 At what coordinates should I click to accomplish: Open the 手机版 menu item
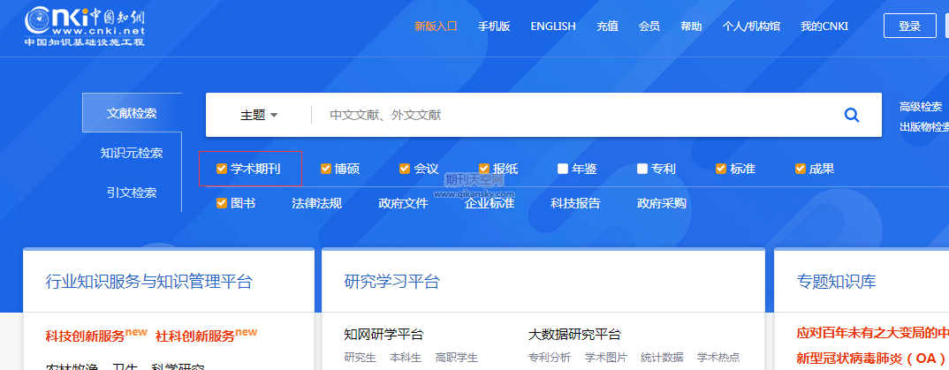click(x=494, y=26)
